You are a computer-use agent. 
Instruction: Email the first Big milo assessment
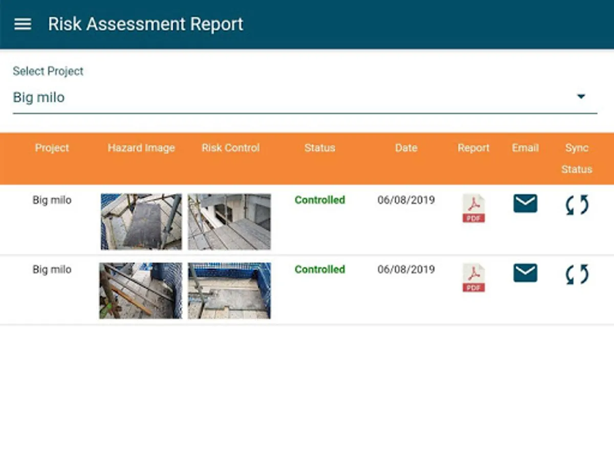coord(525,203)
